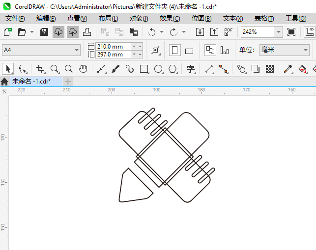
Task: Open the 文件(F) menu
Action: (x=15, y=19)
